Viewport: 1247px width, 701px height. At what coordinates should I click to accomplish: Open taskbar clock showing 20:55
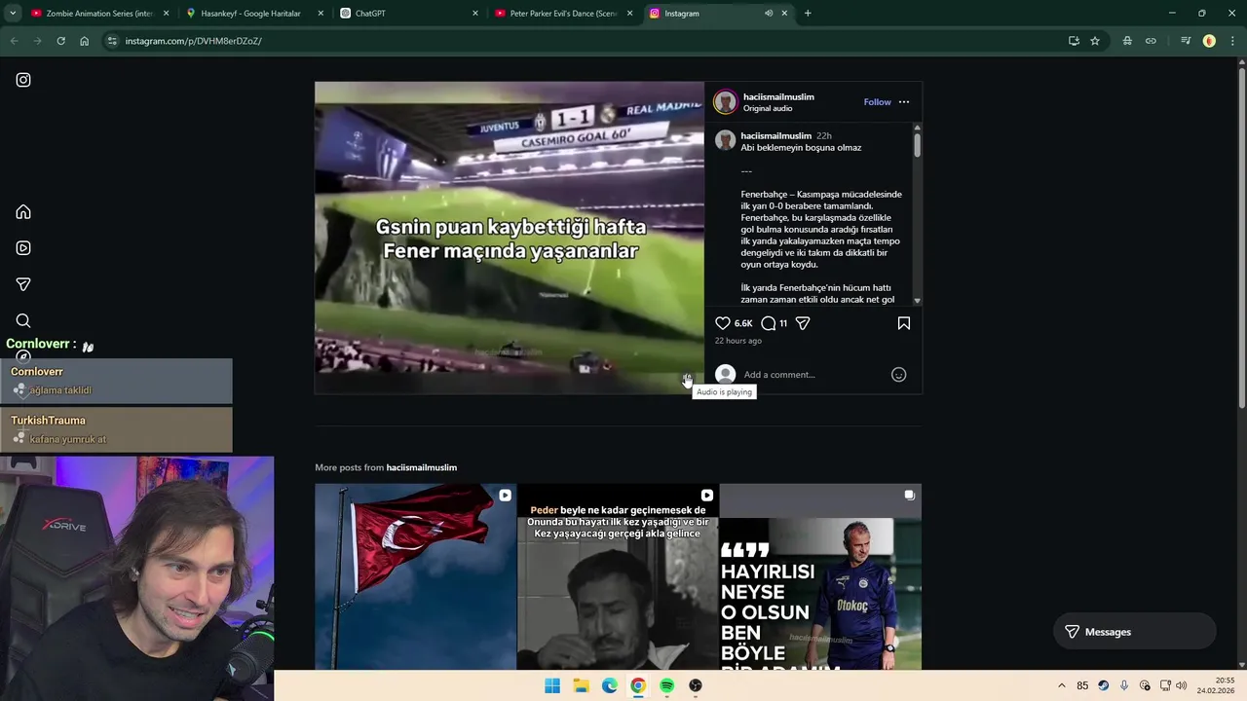click(x=1218, y=685)
